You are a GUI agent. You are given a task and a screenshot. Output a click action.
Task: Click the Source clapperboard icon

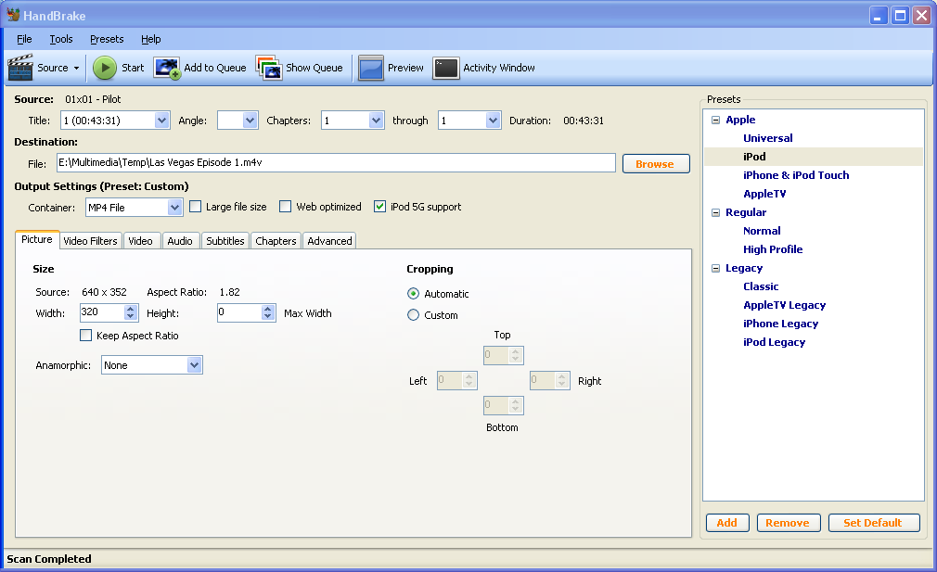[x=20, y=68]
